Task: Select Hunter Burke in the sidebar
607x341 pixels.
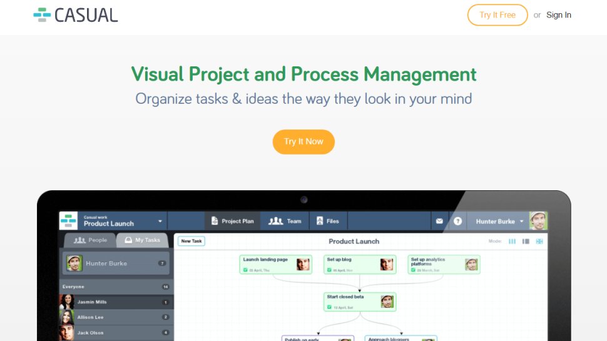Action: pos(116,263)
